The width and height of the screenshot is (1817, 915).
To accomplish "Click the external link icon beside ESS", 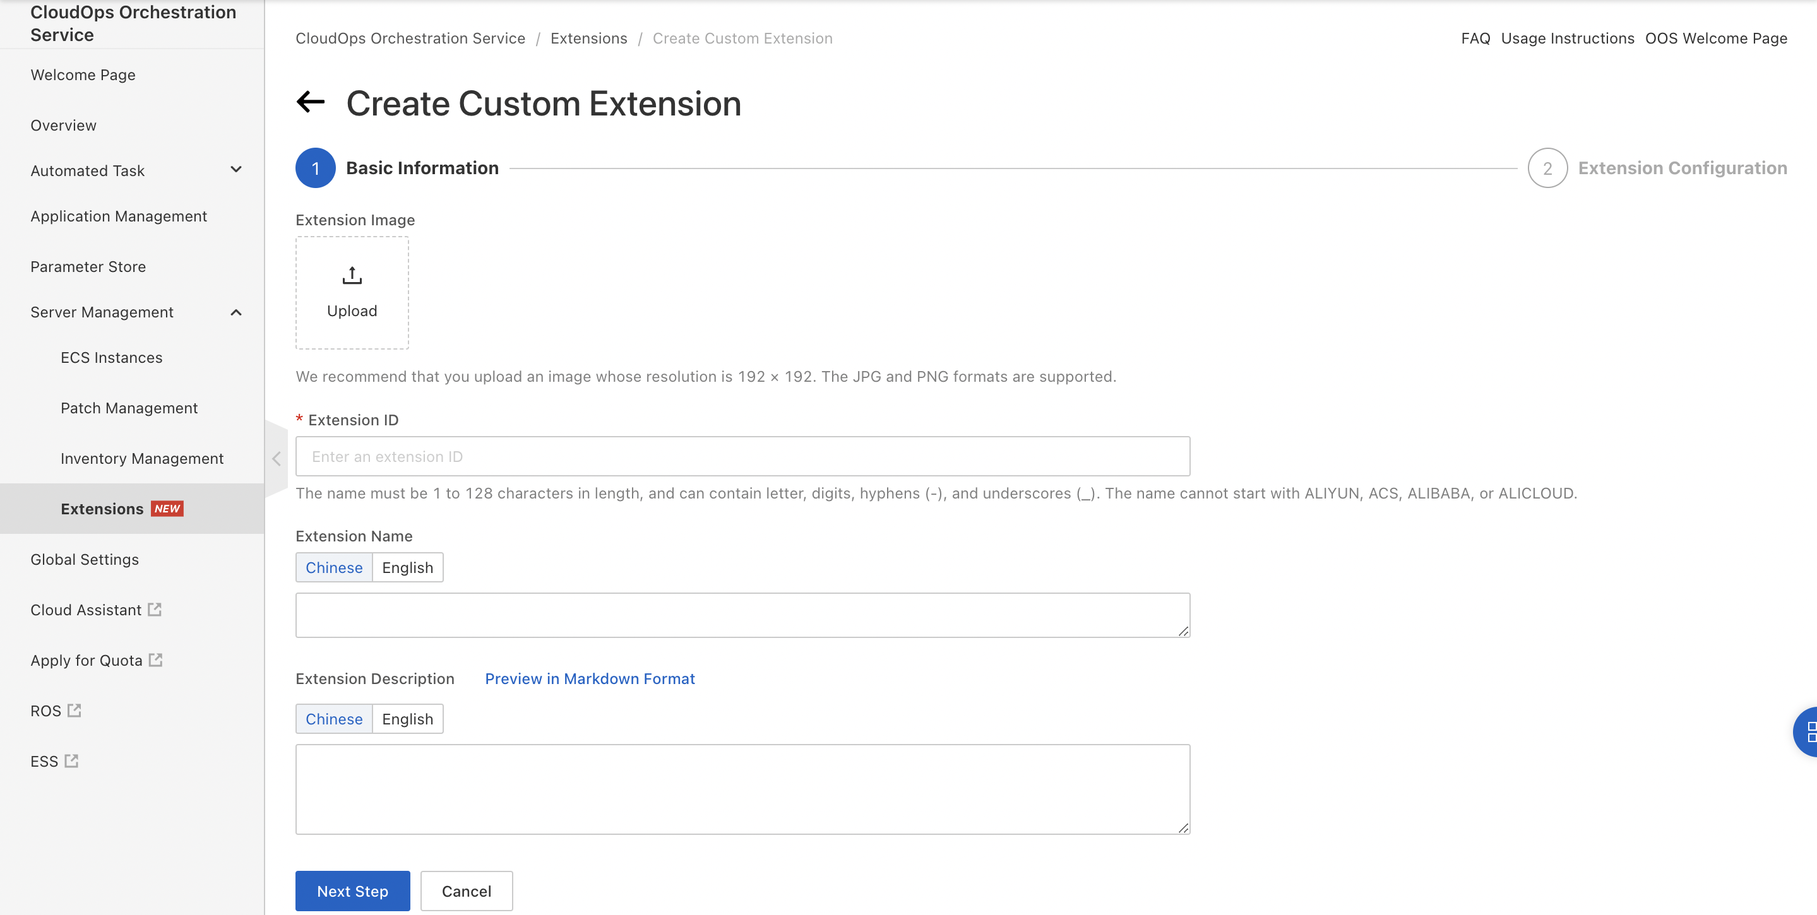I will (71, 760).
